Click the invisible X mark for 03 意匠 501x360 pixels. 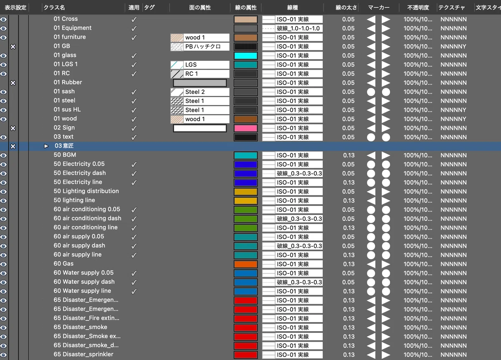pyautogui.click(x=13, y=146)
